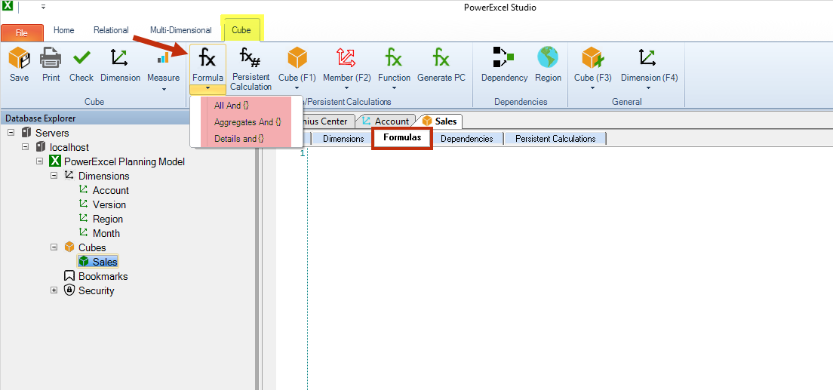Select PowerExcel Planning Model in tree
This screenshot has width=833, height=390.
pyautogui.click(x=124, y=161)
